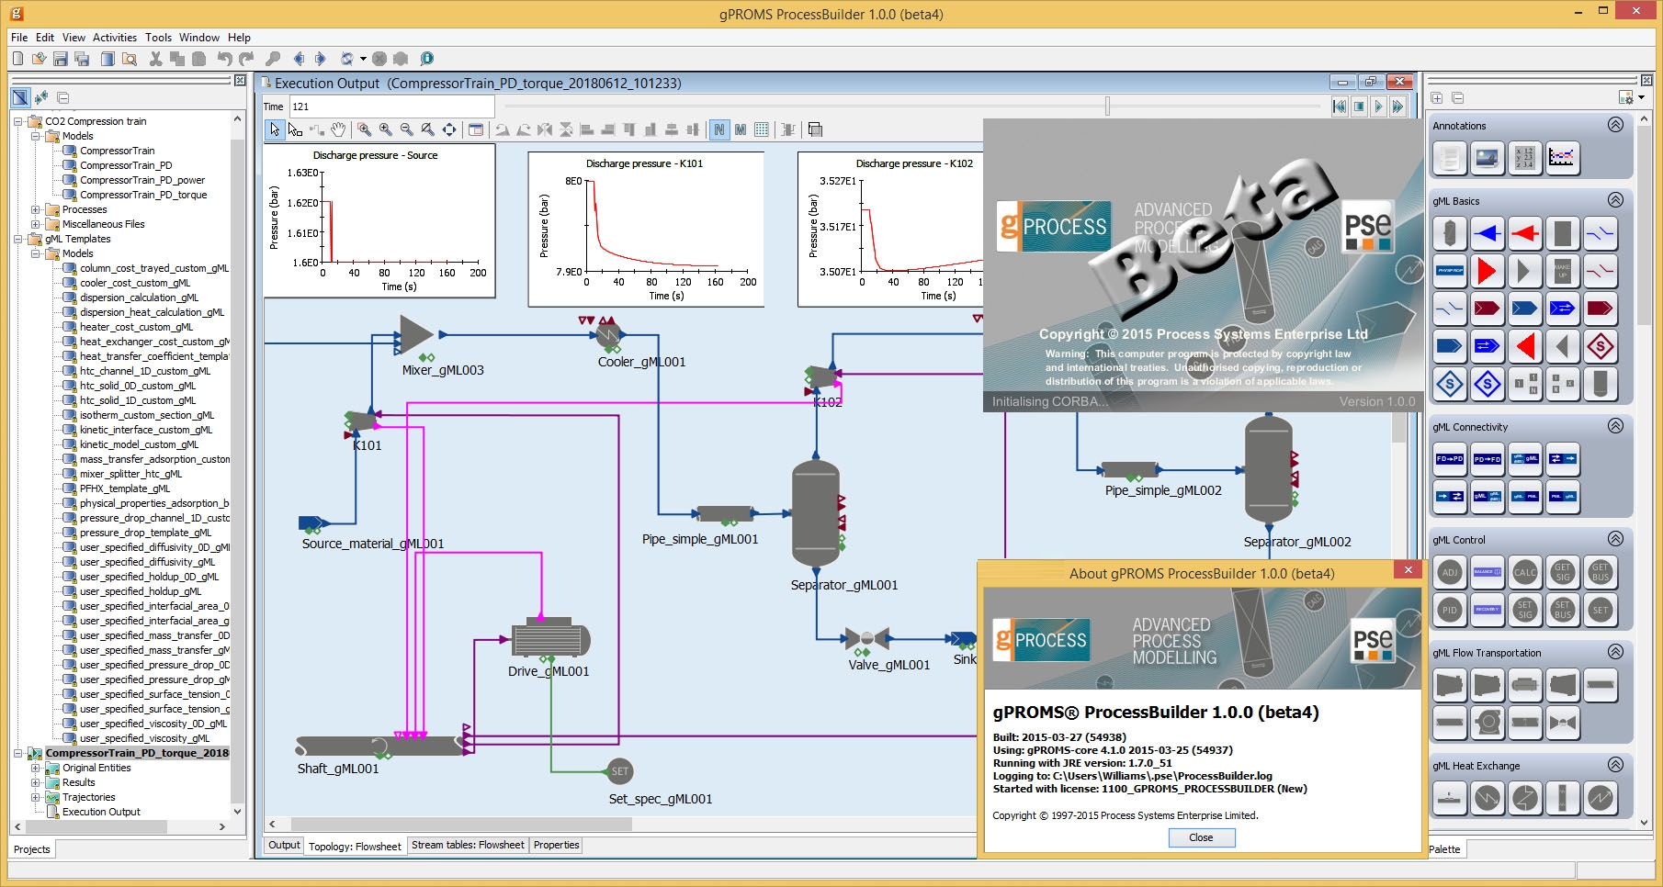
Task: Expand the Processes folder in project tree
Action: click(35, 209)
